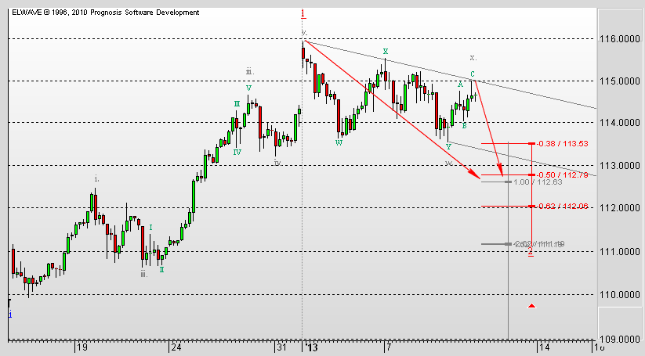Select the red wave 1 label at top
Viewport: 645px width, 356px height.
click(x=303, y=13)
